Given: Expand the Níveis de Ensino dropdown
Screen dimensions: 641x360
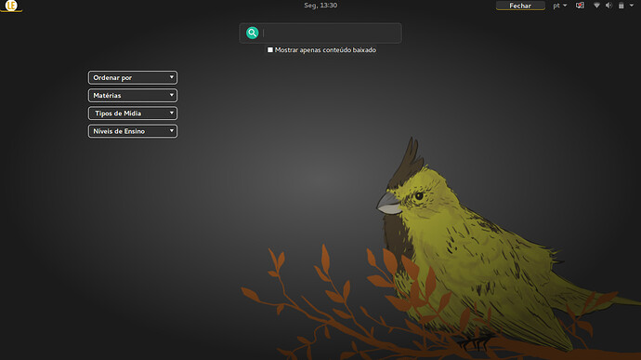Looking at the screenshot, I should (x=133, y=131).
